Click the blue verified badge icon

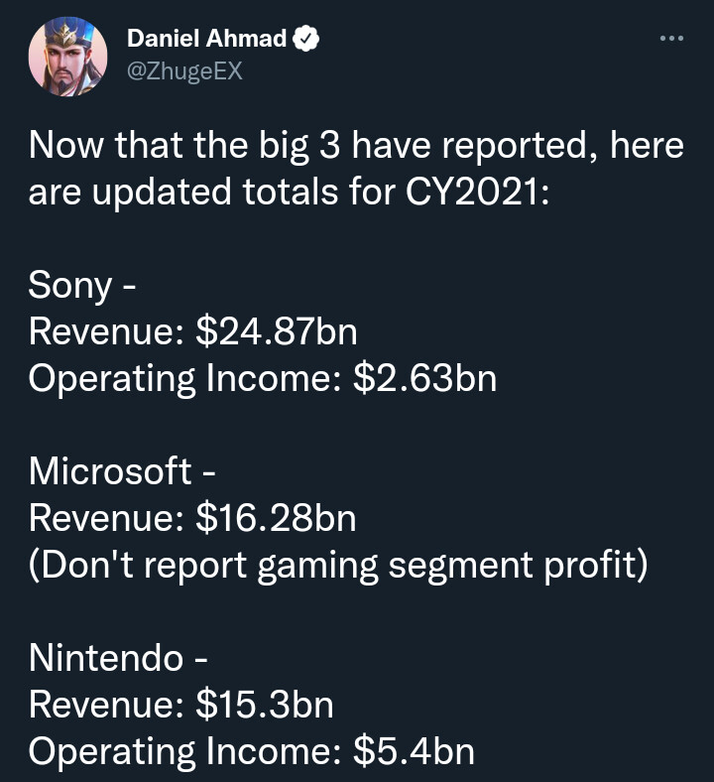coord(308,39)
